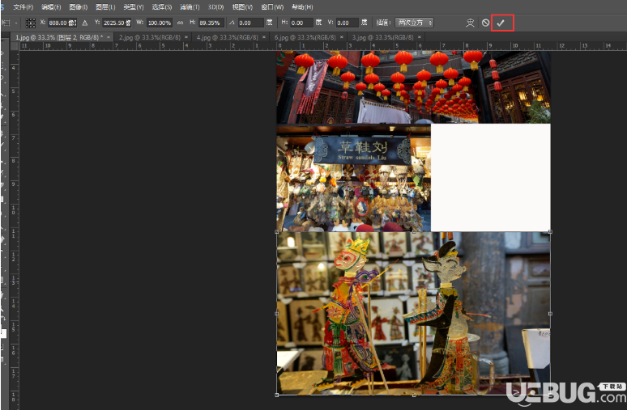Cancel the transform with the circle-slash icon
This screenshot has width=627, height=410.
click(x=485, y=23)
